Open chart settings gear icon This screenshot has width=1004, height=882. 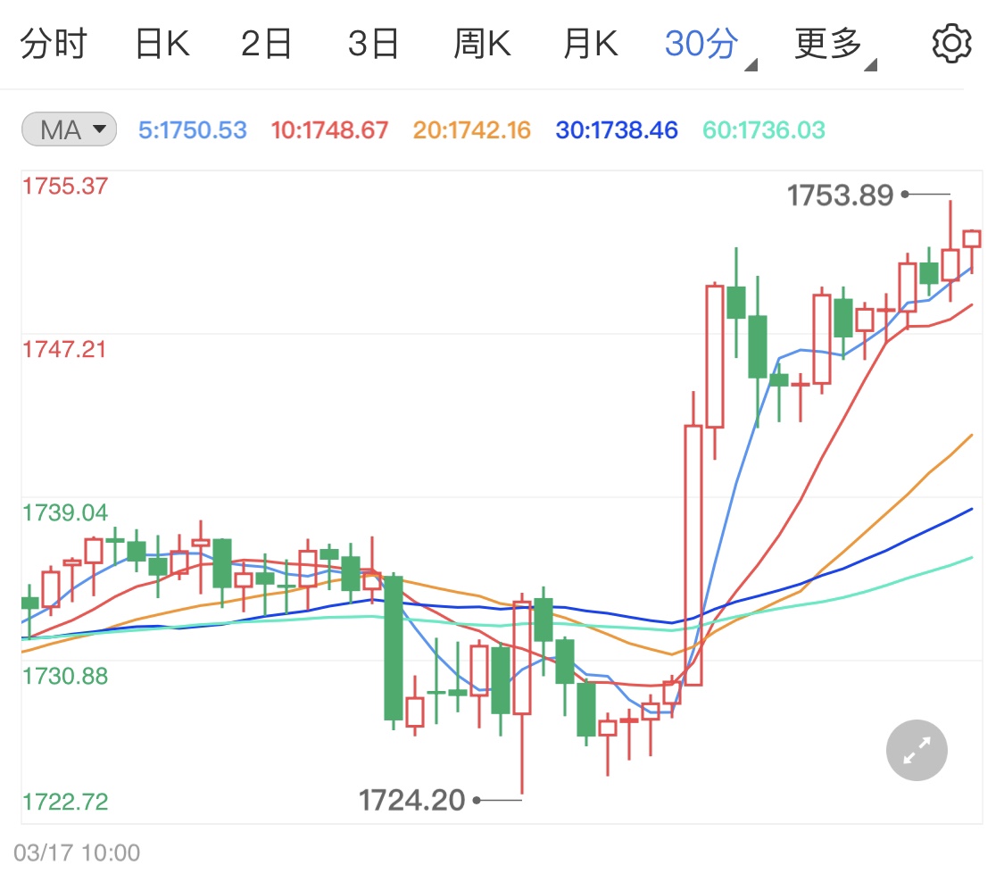click(x=951, y=44)
